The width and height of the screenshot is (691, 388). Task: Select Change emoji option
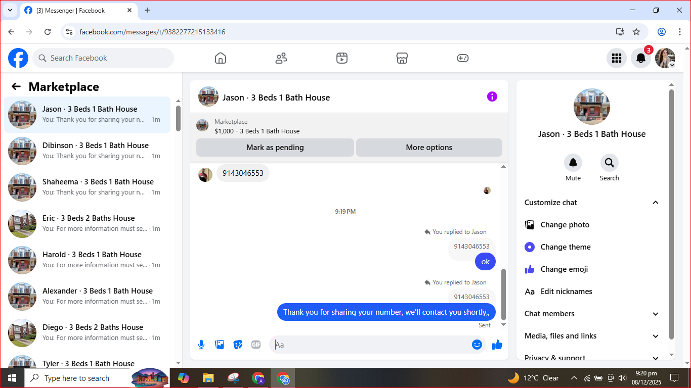point(592,269)
